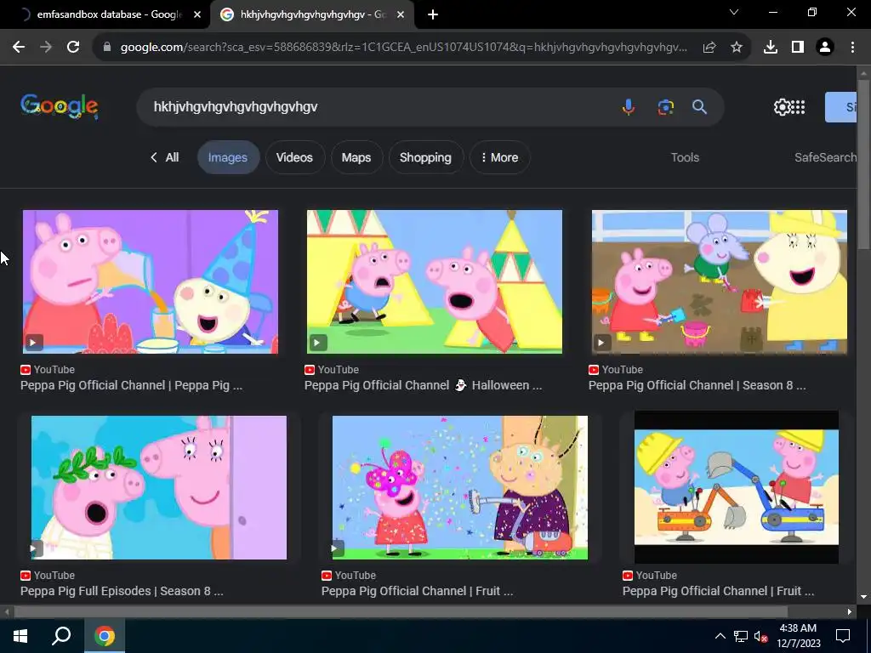
Task: Show hidden system tray icons
Action: pyautogui.click(x=720, y=636)
